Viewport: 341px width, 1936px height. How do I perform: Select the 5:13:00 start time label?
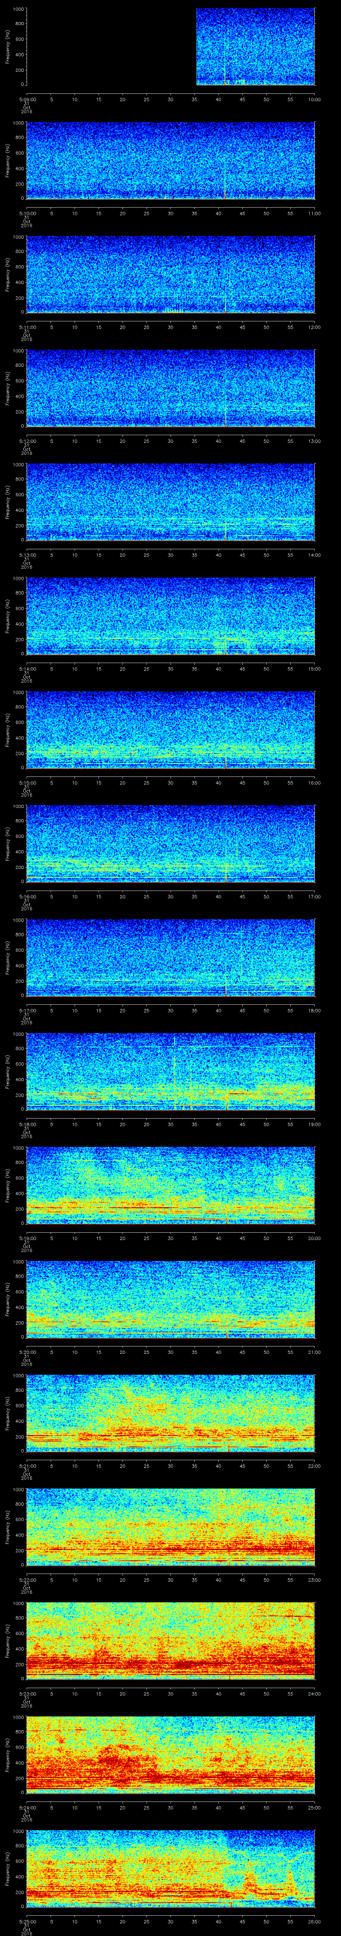(27, 555)
